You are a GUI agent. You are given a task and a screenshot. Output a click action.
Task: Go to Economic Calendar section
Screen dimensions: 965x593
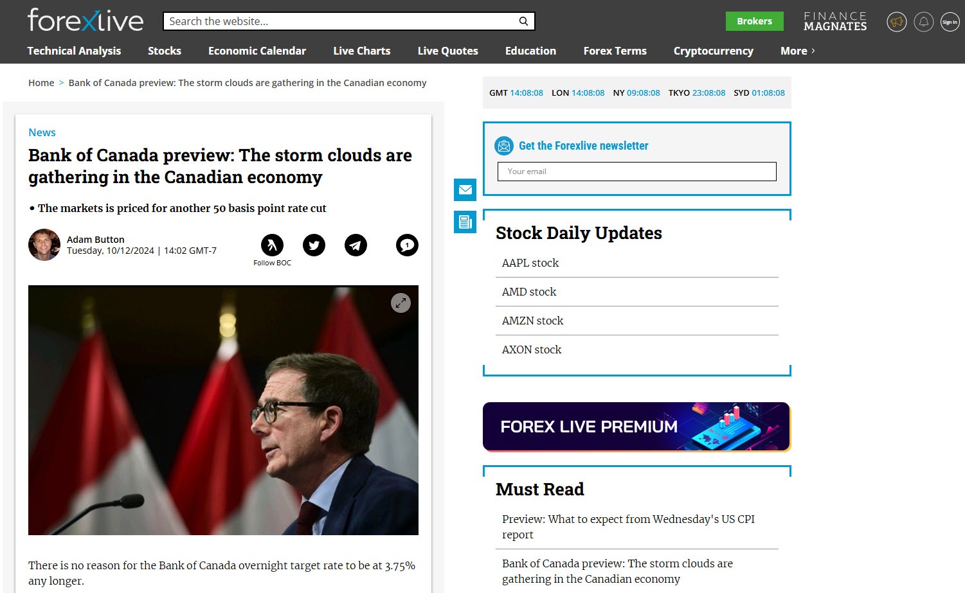[x=257, y=51]
